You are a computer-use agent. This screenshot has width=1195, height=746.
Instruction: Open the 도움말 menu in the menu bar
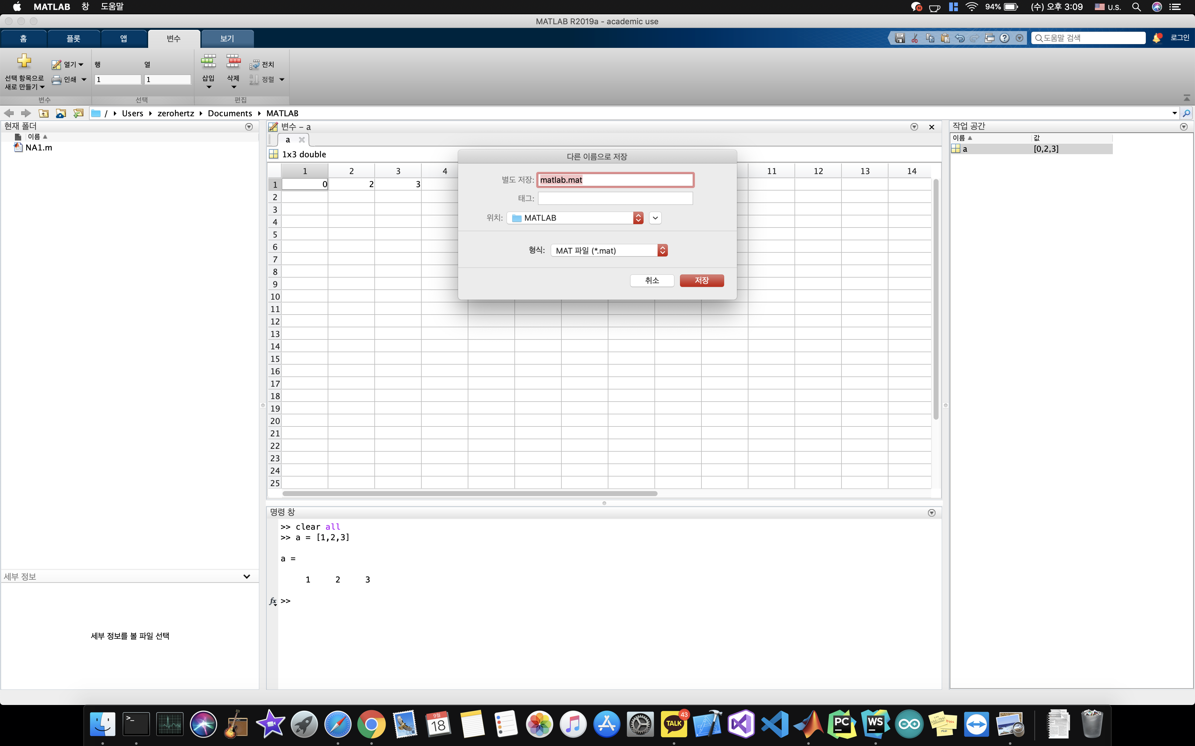tap(112, 7)
